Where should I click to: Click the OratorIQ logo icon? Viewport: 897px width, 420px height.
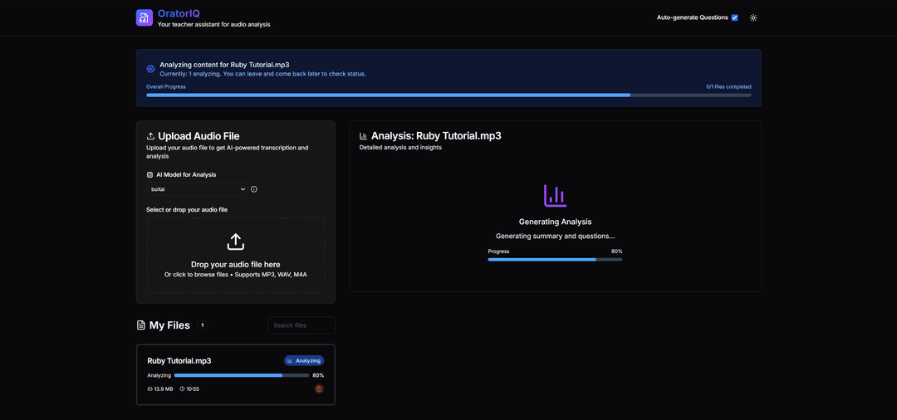click(145, 18)
